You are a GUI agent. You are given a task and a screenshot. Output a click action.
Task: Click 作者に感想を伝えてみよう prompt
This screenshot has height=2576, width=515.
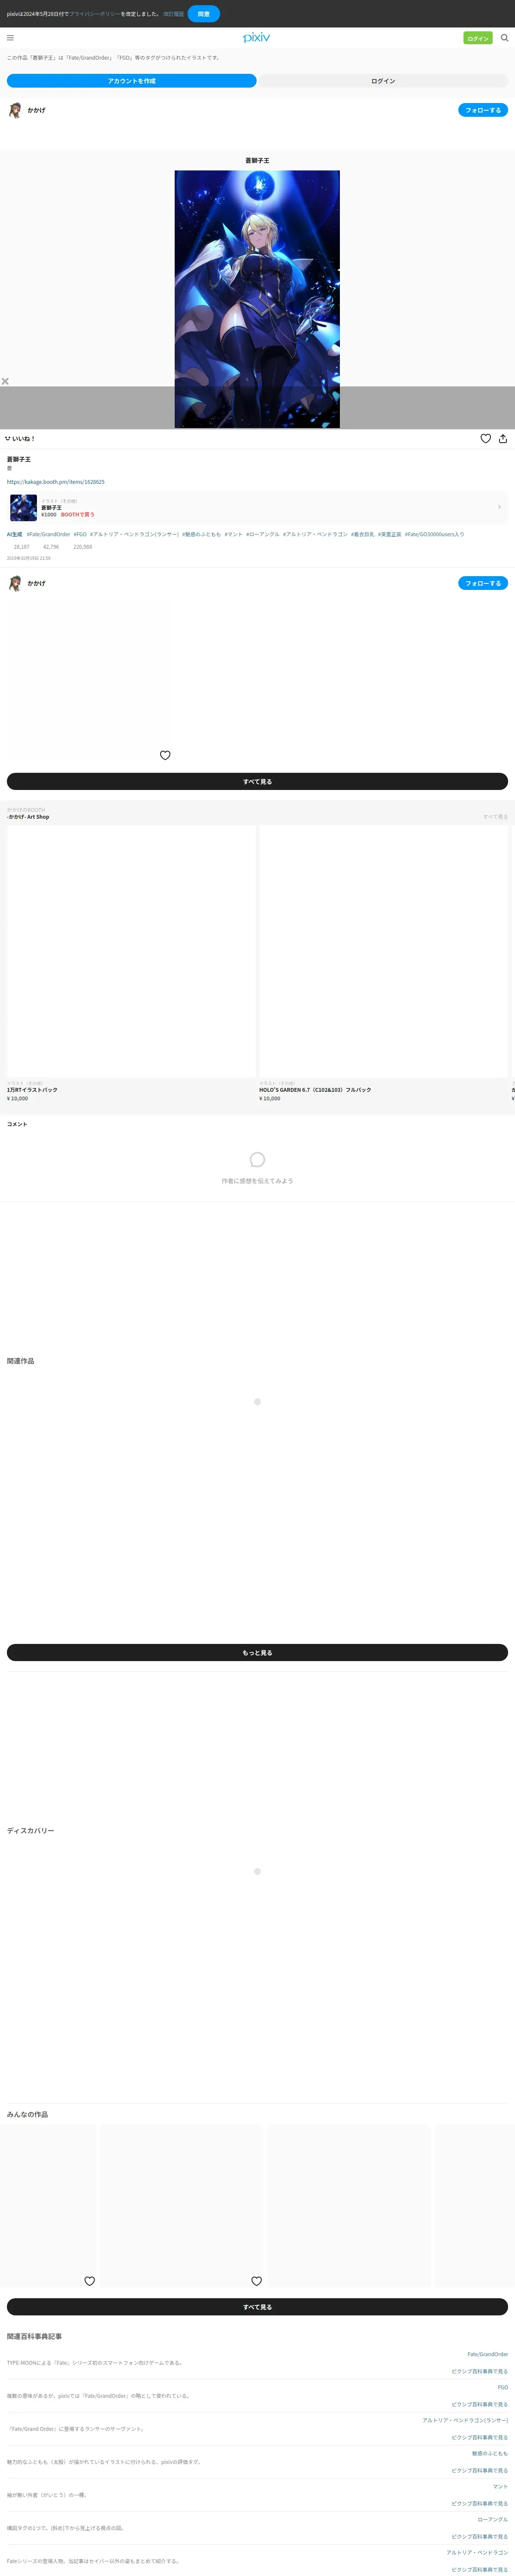coord(257,1181)
